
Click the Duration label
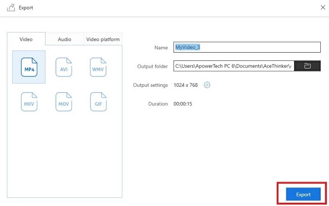coord(158,104)
